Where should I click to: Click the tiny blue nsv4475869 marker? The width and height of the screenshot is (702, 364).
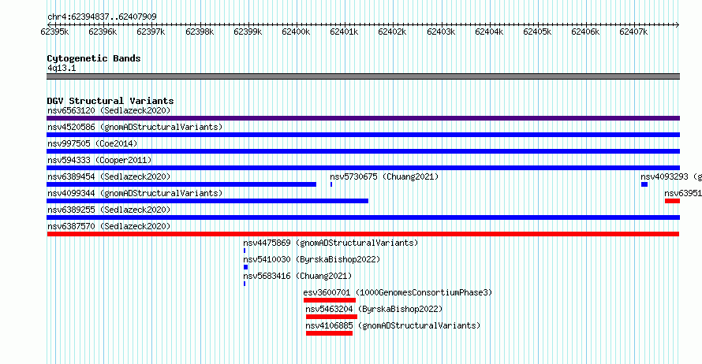coord(245,251)
